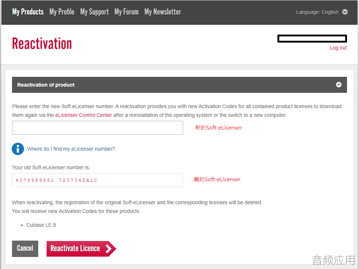Open the eLicenser Control Center link

click(x=84, y=115)
